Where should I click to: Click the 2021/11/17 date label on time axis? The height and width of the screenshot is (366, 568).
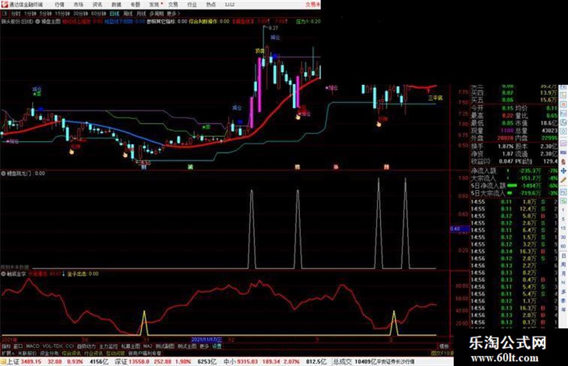206,340
